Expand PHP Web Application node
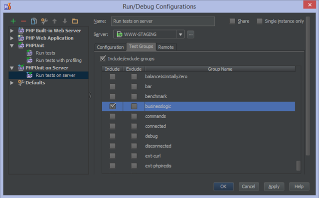319x198 pixels. [x=12, y=38]
